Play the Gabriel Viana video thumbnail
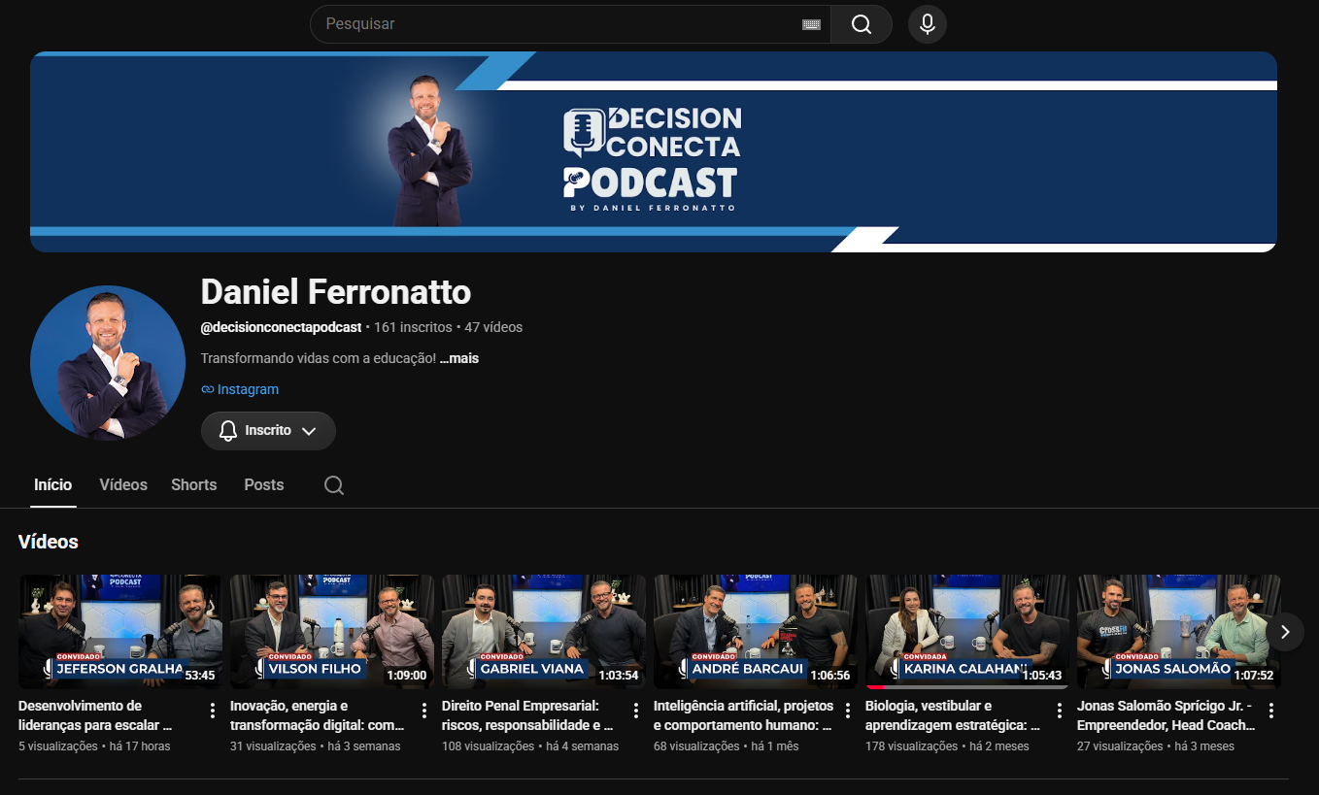 pos(544,632)
